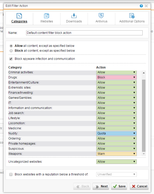Screen dimensions: 154x194
Task: Open Nudity Quota action dropdown
Action: tap(116, 133)
